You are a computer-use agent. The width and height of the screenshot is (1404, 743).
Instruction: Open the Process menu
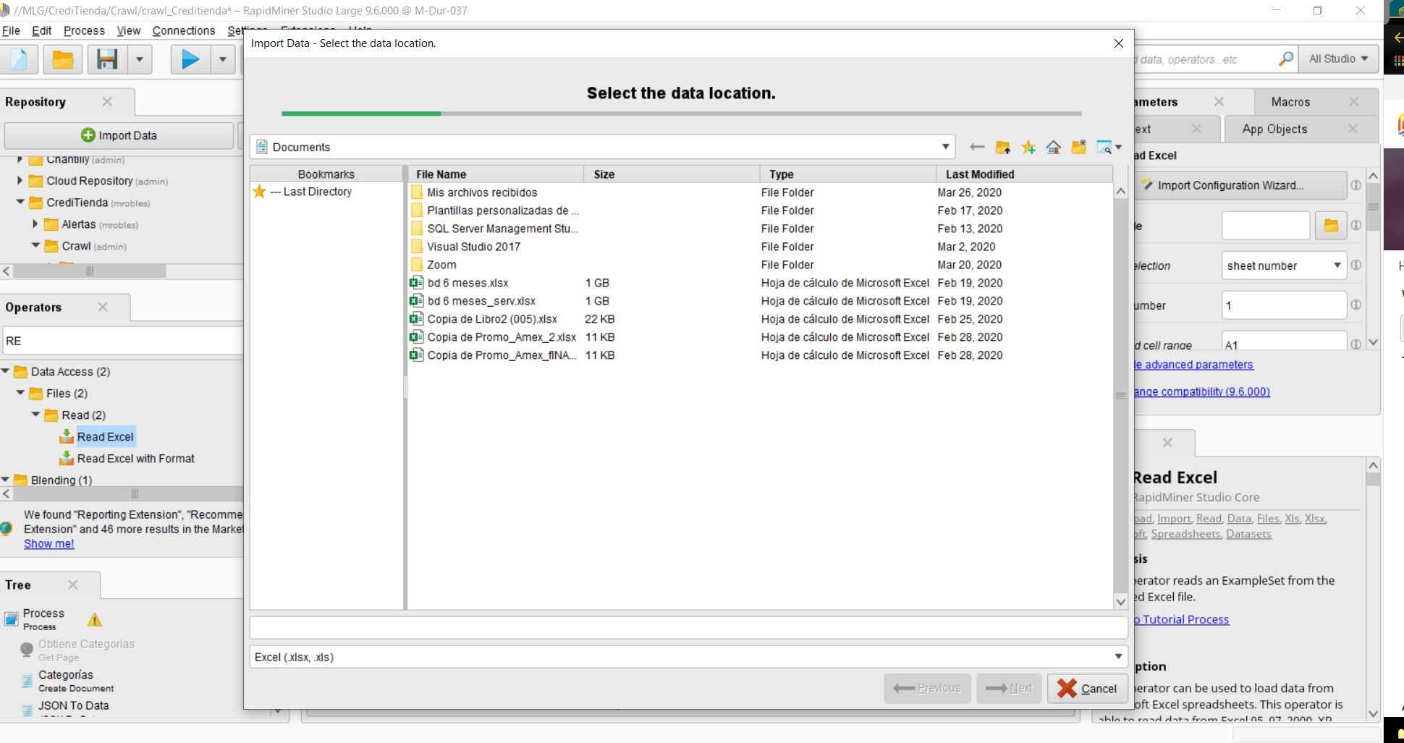(84, 30)
